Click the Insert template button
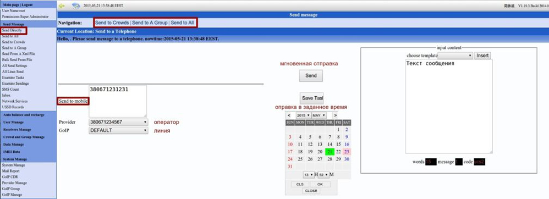Image resolution: width=549 pixels, height=199 pixels. click(x=482, y=56)
